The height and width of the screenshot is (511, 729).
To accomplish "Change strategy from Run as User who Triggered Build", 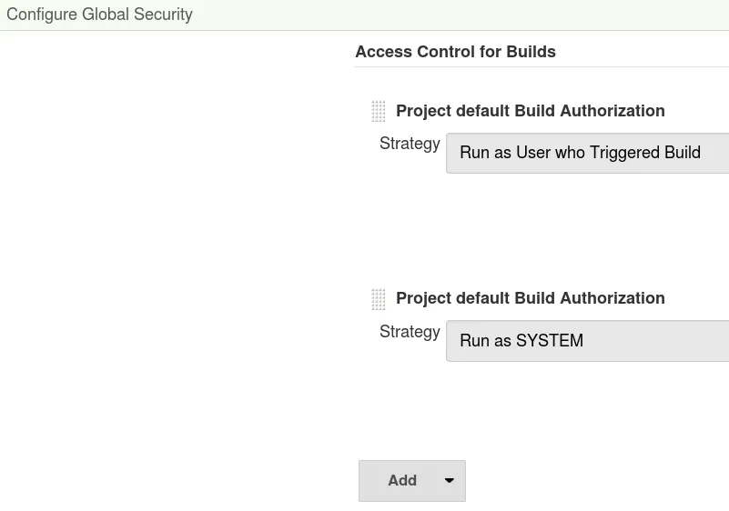I will coord(587,153).
